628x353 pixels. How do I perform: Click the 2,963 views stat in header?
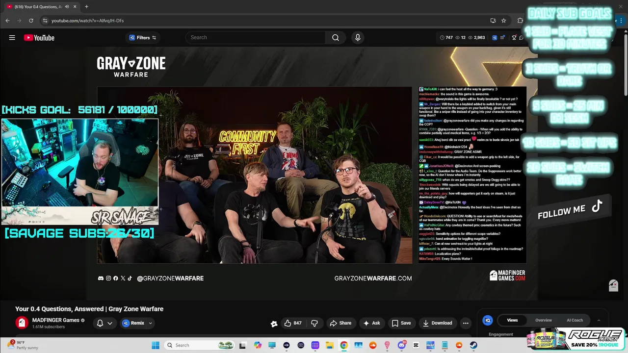tap(476, 38)
